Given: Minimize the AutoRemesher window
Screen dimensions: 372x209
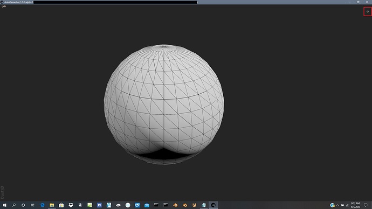Looking at the screenshot, I should click(x=349, y=2).
